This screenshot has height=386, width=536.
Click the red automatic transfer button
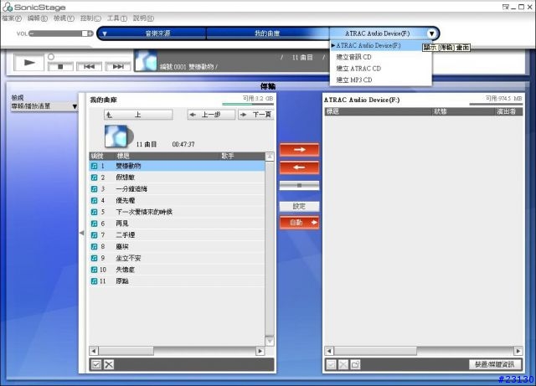coord(300,223)
